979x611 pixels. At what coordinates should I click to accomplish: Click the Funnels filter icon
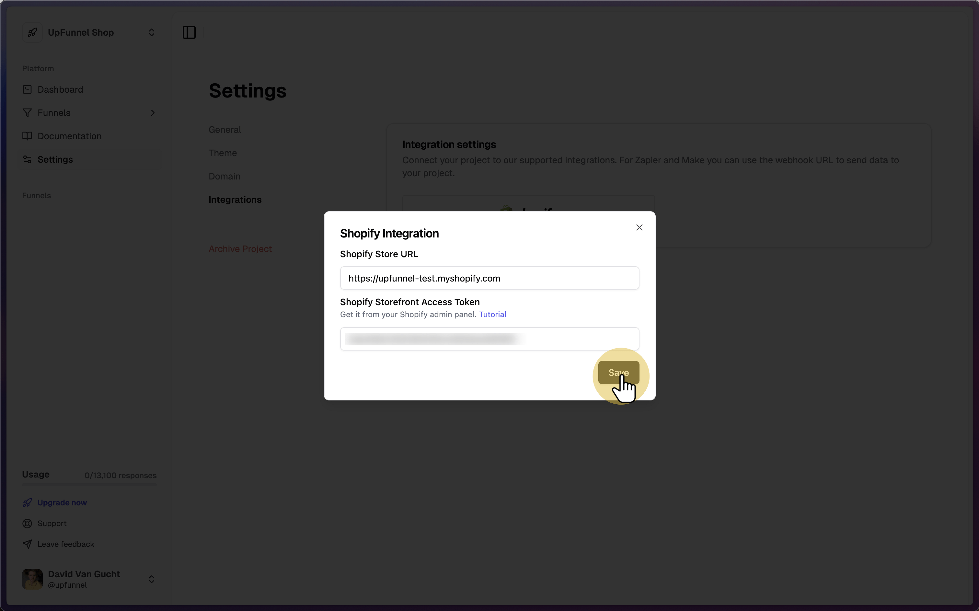click(x=27, y=113)
